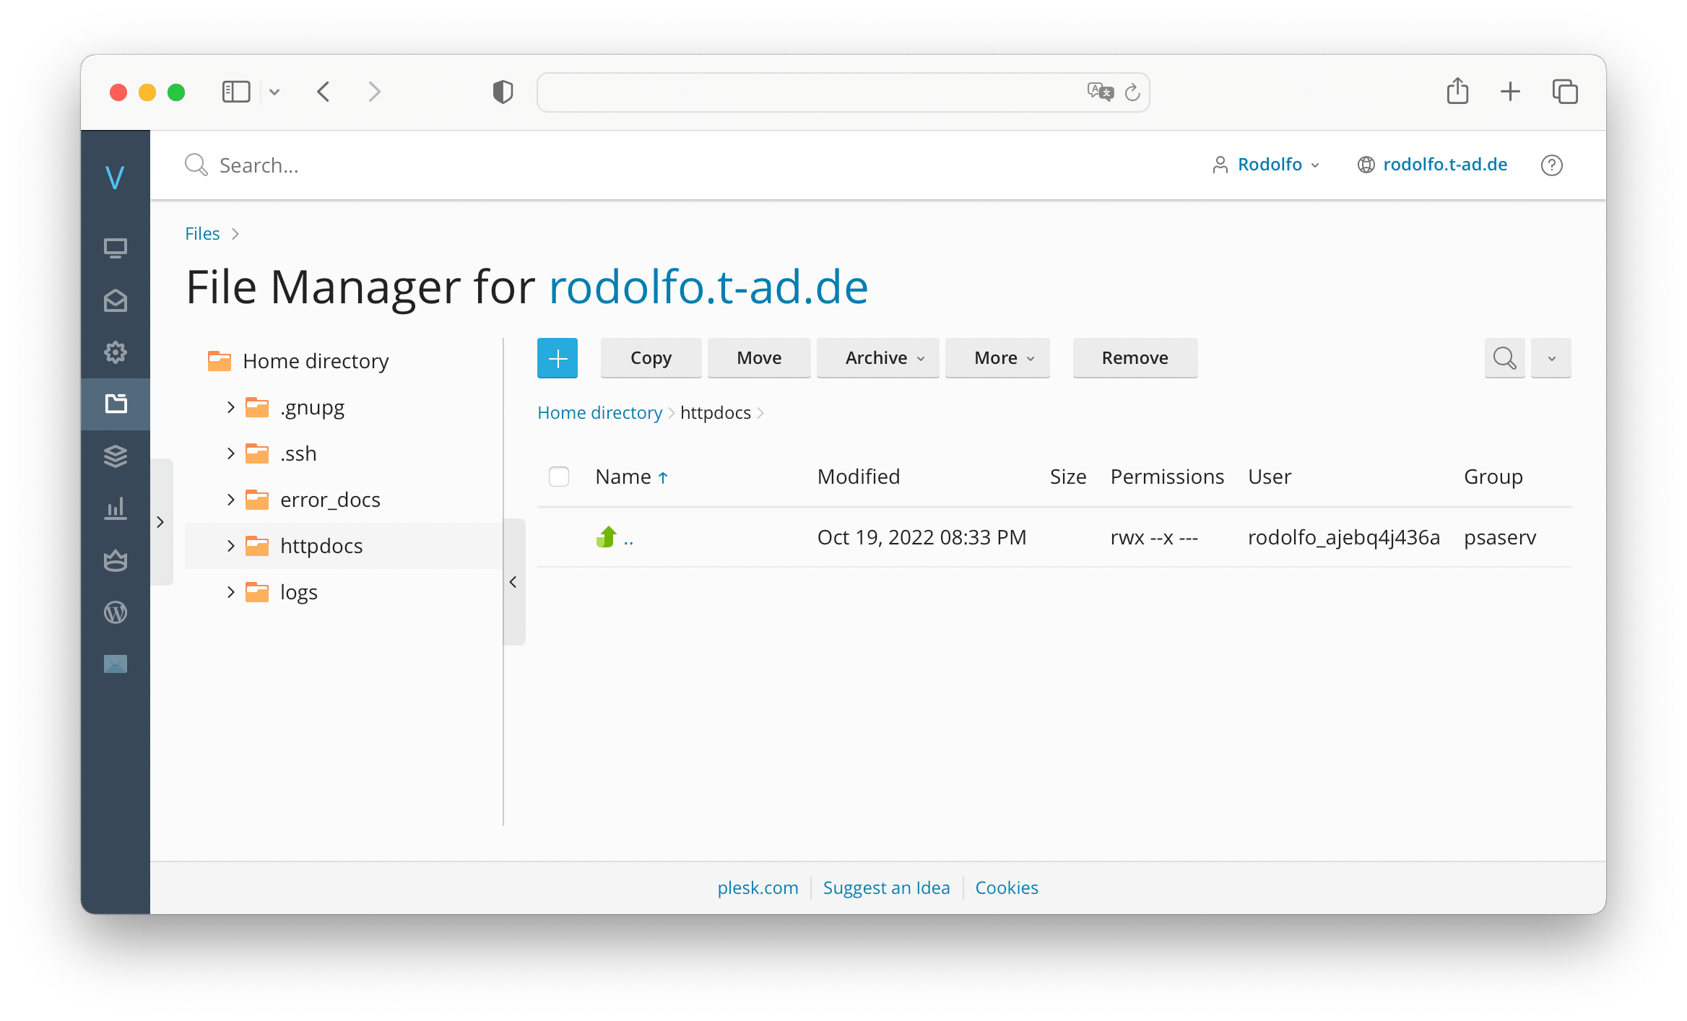
Task: Open the Suggest an Idea link
Action: [886, 888]
